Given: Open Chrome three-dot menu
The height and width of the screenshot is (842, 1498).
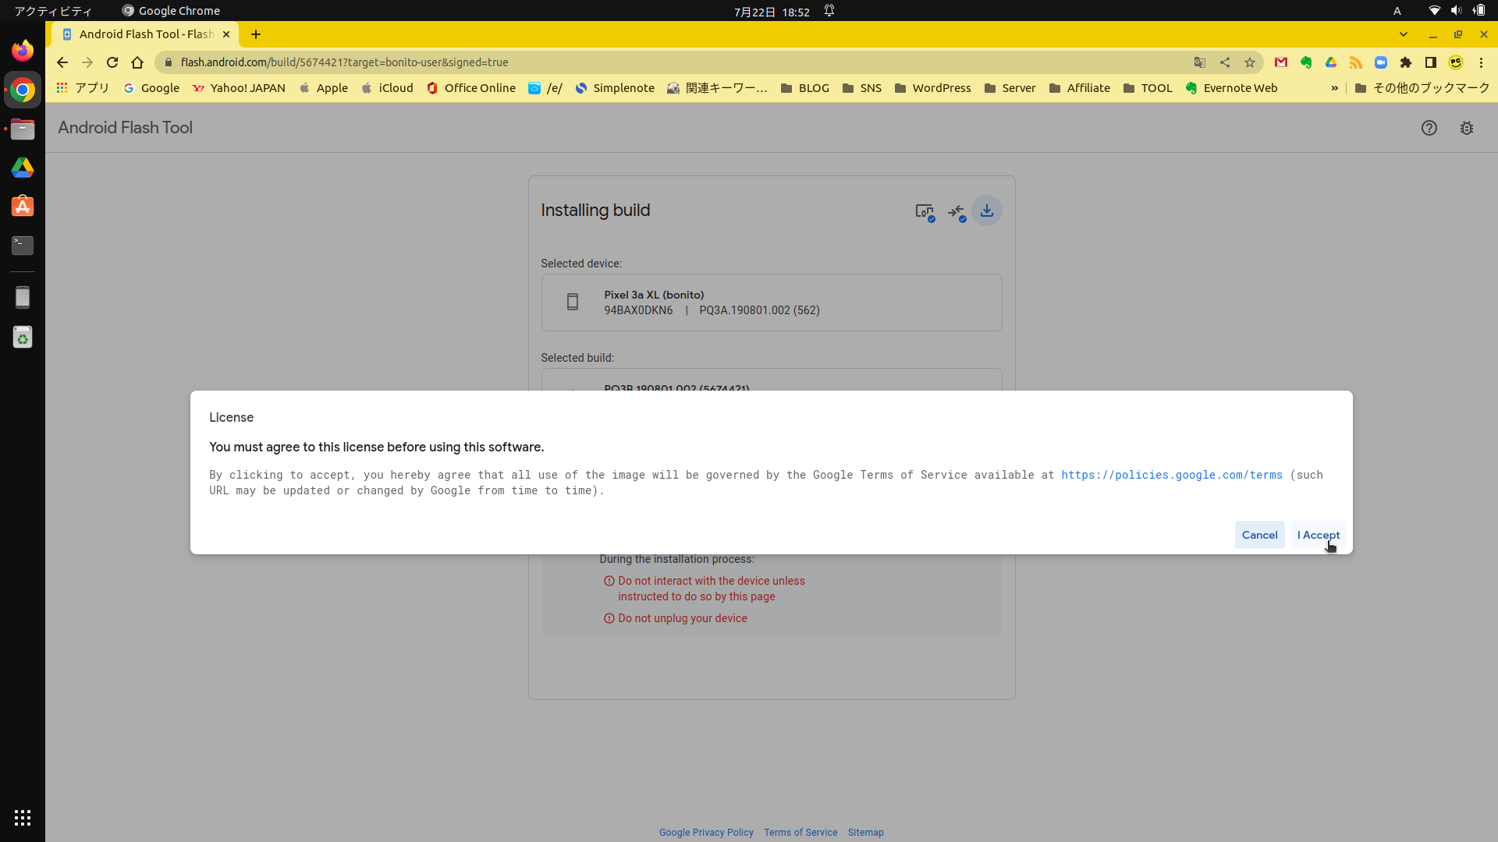Looking at the screenshot, I should [1481, 62].
